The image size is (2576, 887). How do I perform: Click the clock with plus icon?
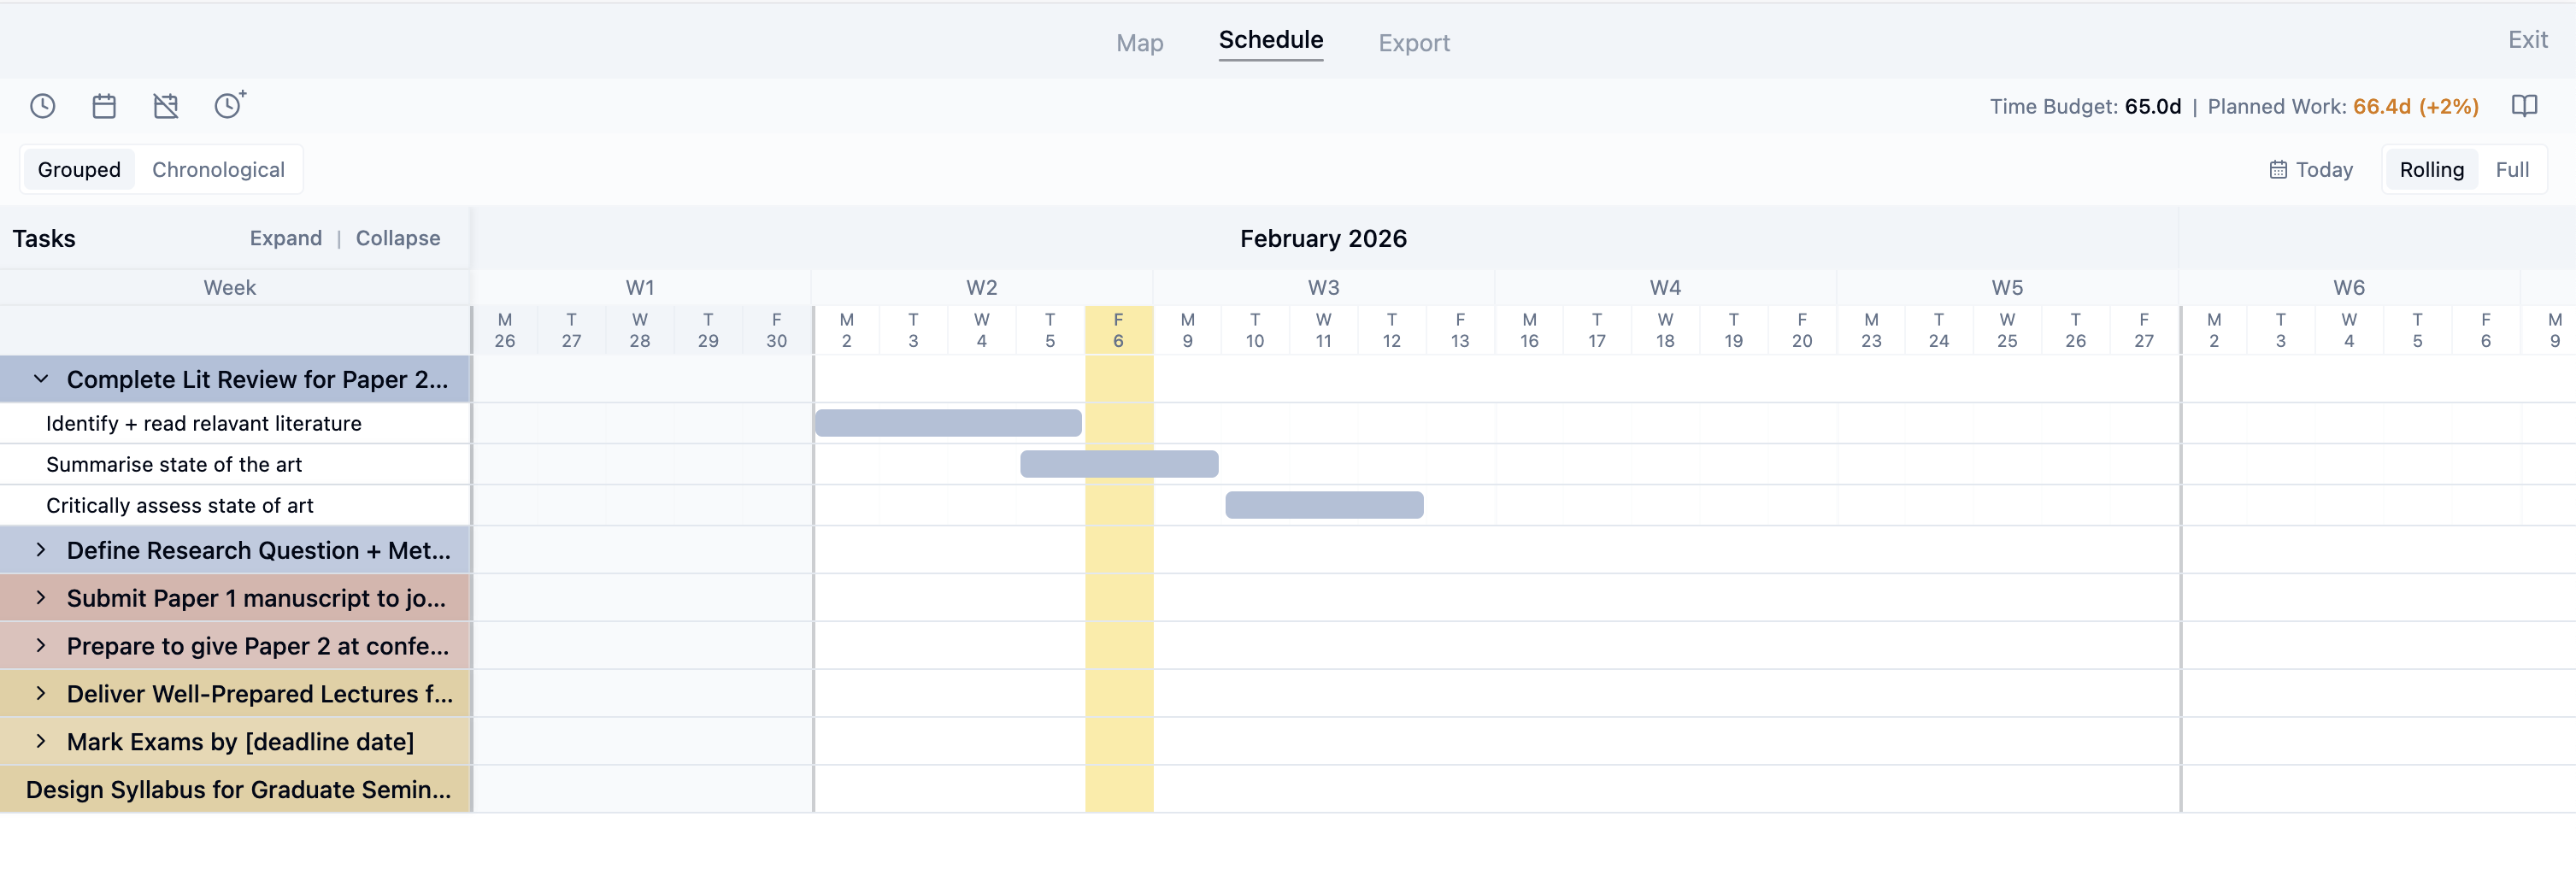(229, 105)
